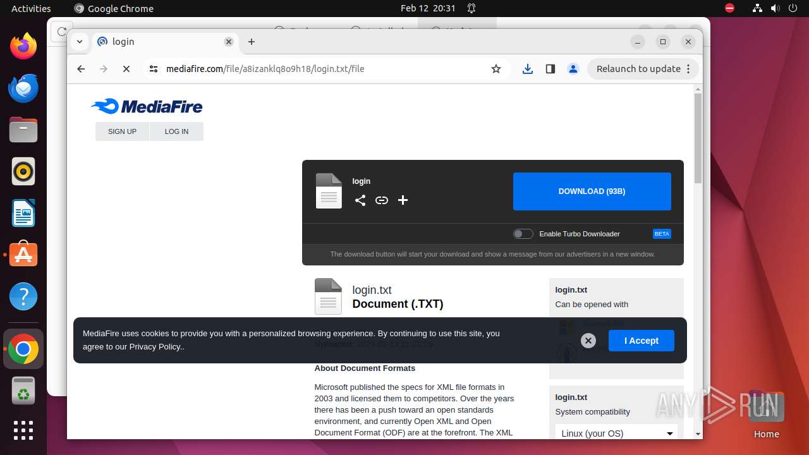The image size is (809, 455).
Task: Click scrollbar down arrow
Action: click(x=698, y=434)
